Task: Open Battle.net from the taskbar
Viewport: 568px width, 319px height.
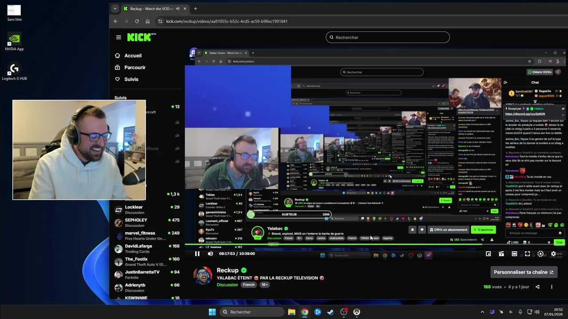Action: (318, 312)
